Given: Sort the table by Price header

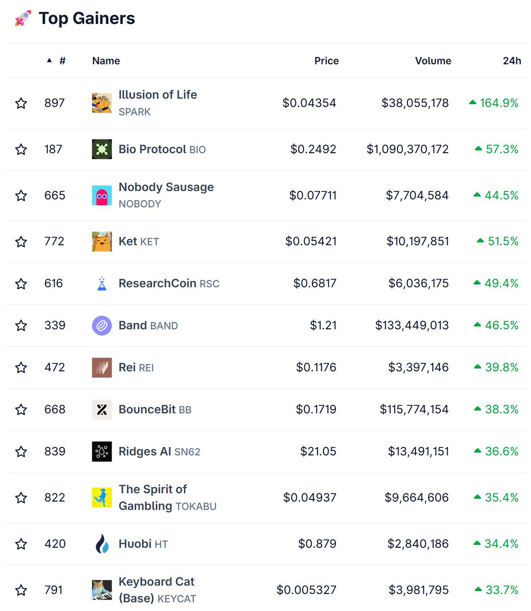Looking at the screenshot, I should pos(326,61).
